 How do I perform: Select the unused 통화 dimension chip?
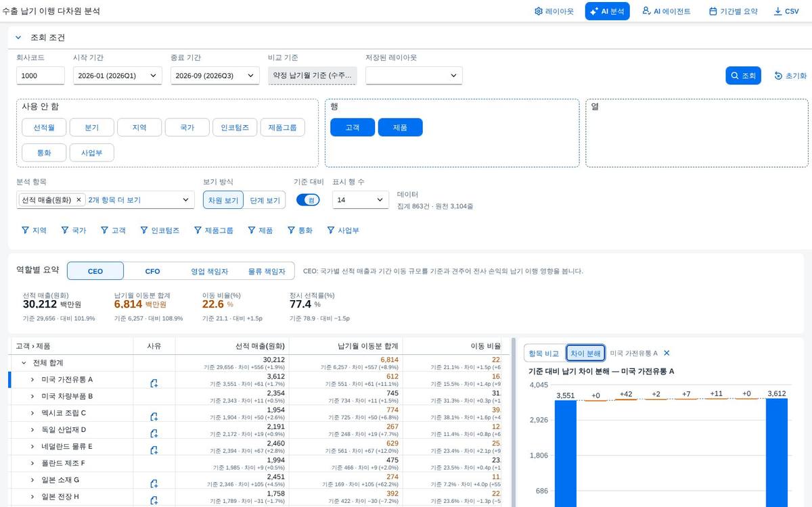[44, 153]
